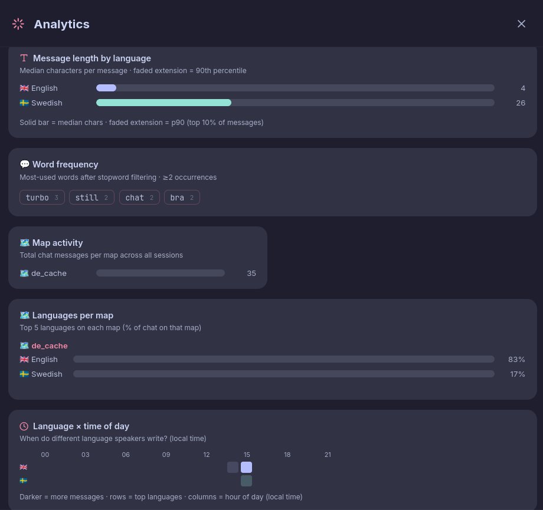Image resolution: width=543 pixels, height=510 pixels.
Task: Click the 83% English percentage
Action: (x=516, y=360)
